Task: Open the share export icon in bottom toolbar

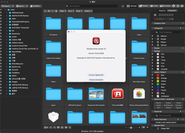Action: pos(46,127)
